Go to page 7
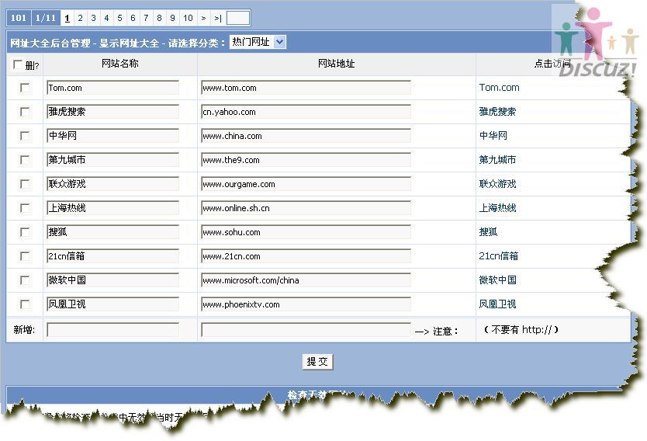Screen dimensions: 647x441 click(146, 18)
